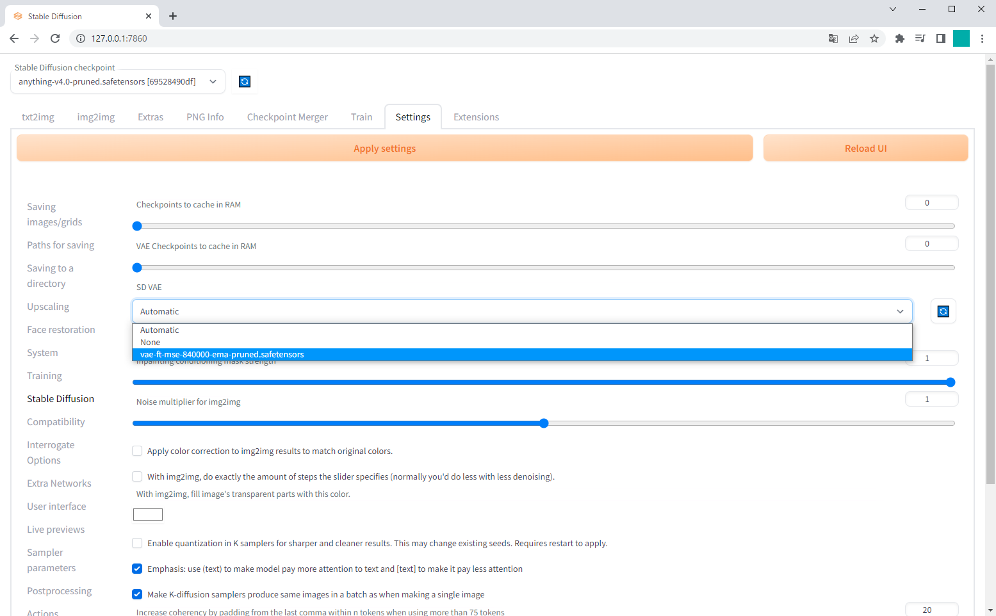Open media control icon in toolbar

point(920,38)
